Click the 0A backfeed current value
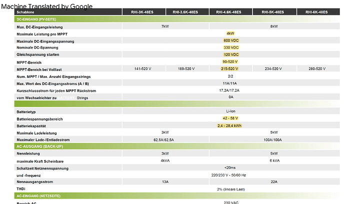This screenshot has width=345, height=204. click(231, 97)
